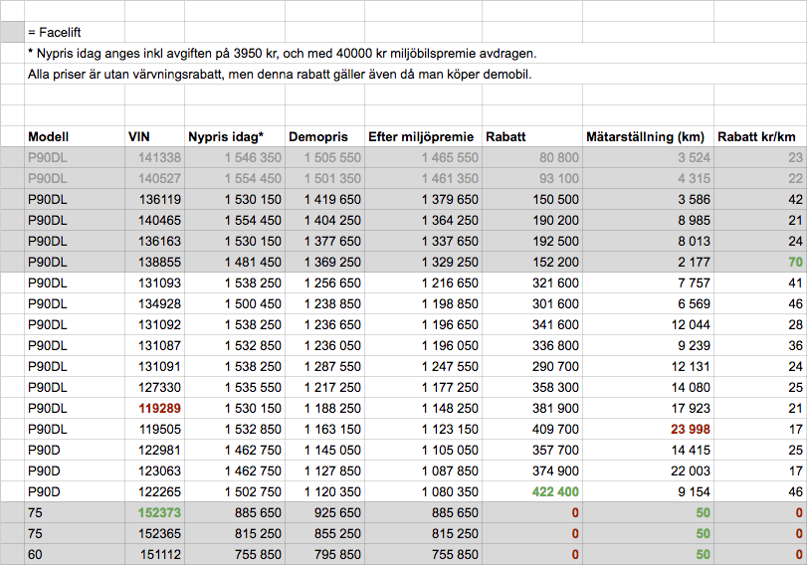Click the 'Mätarställning (km)' header cell
The image size is (807, 565).
pos(648,136)
